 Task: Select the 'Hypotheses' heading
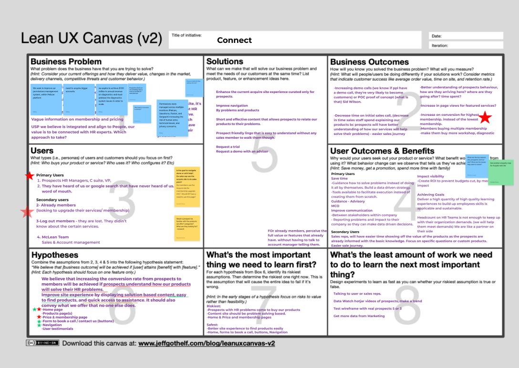pyautogui.click(x=55, y=255)
